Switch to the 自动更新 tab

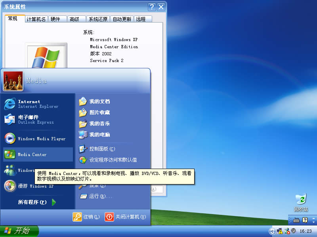122,19
